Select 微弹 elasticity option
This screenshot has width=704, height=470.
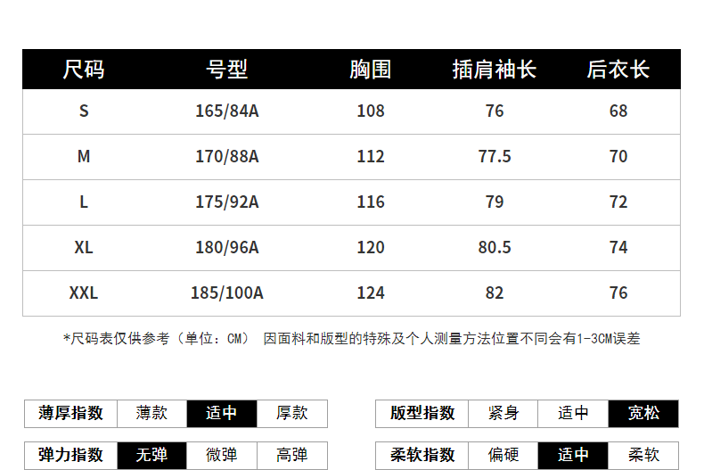(x=222, y=455)
